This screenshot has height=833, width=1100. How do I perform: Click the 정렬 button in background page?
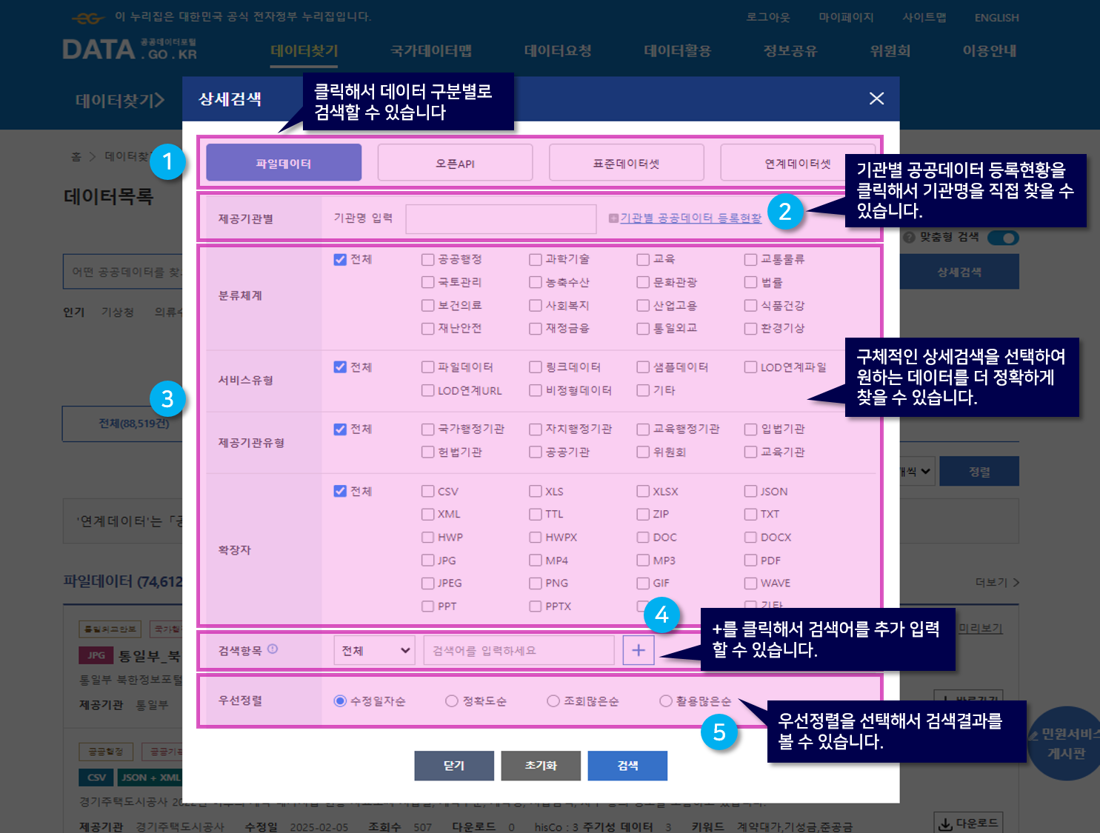coord(979,472)
